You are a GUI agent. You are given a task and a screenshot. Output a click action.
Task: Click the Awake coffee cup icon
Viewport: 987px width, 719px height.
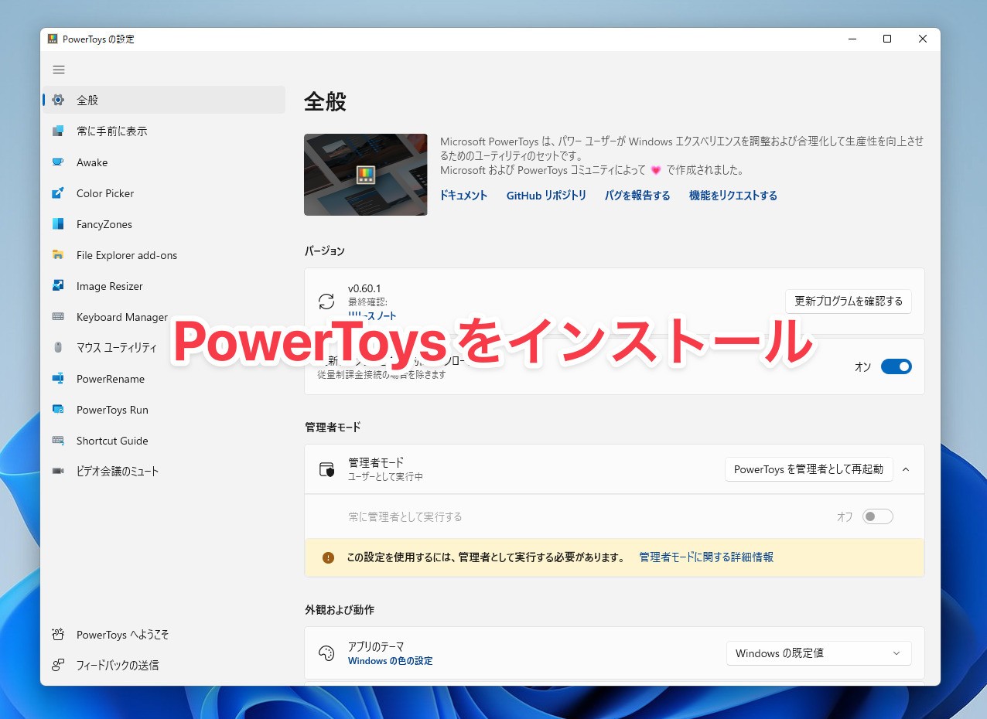58,162
